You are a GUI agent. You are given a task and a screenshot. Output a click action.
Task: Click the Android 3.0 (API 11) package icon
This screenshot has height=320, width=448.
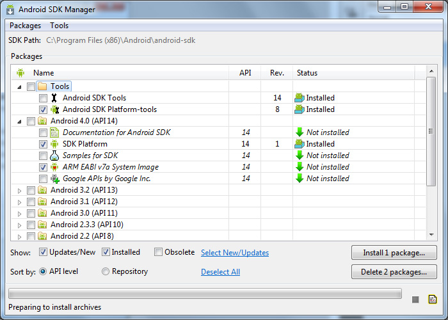[x=42, y=213]
